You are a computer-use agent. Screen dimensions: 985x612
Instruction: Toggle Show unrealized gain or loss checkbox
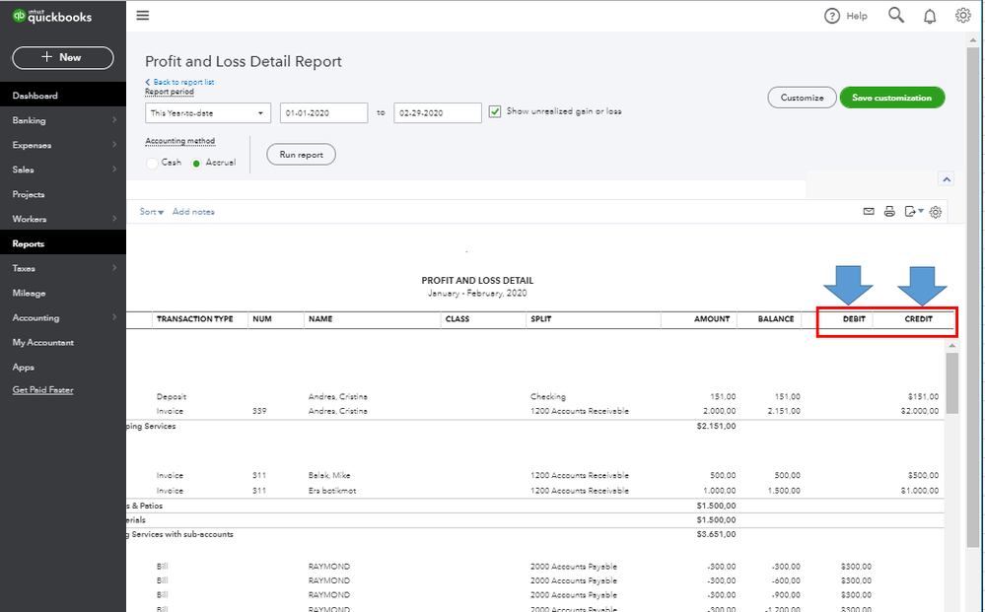pyautogui.click(x=495, y=112)
